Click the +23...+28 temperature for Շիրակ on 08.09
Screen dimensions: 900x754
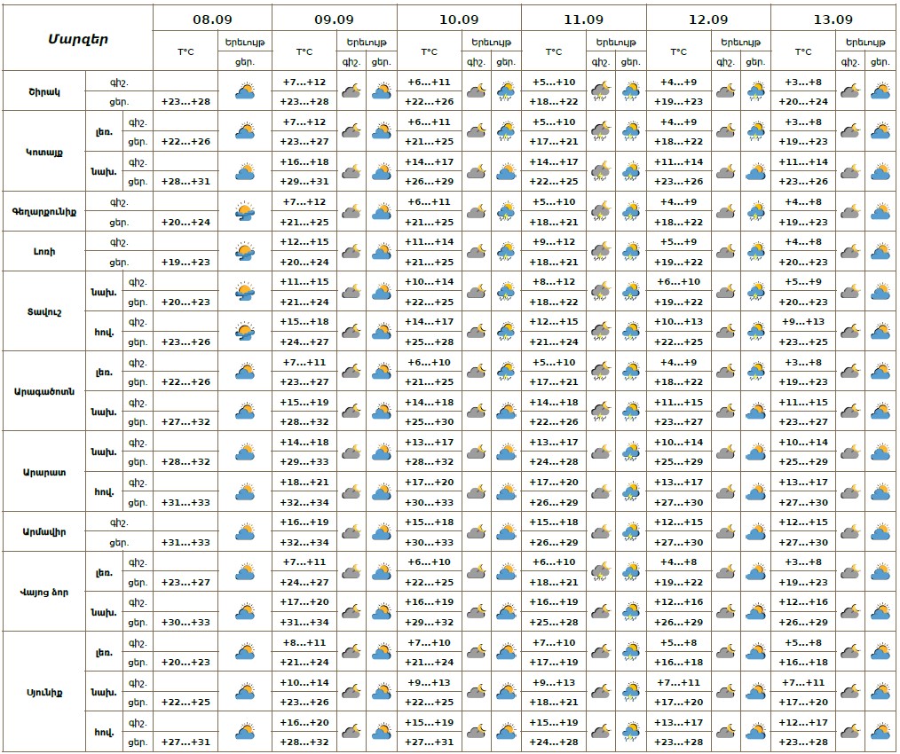click(x=186, y=101)
